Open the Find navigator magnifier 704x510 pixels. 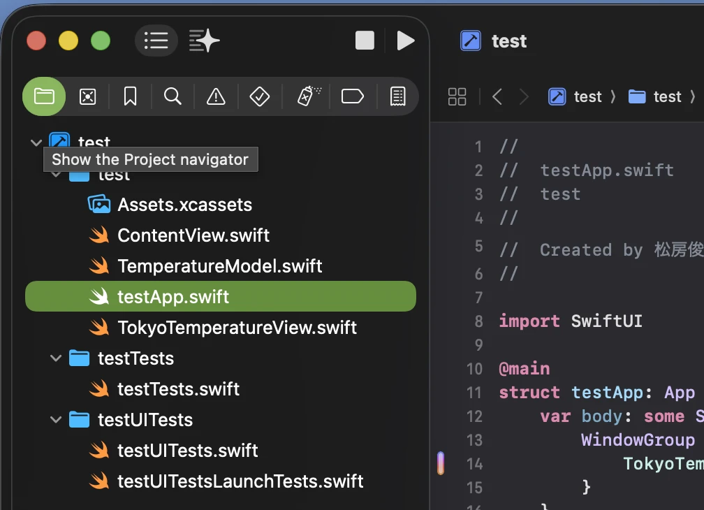[x=173, y=96]
